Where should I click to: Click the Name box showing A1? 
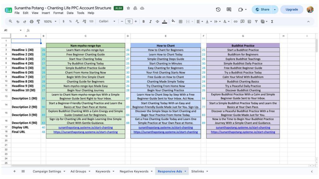point(12,30)
